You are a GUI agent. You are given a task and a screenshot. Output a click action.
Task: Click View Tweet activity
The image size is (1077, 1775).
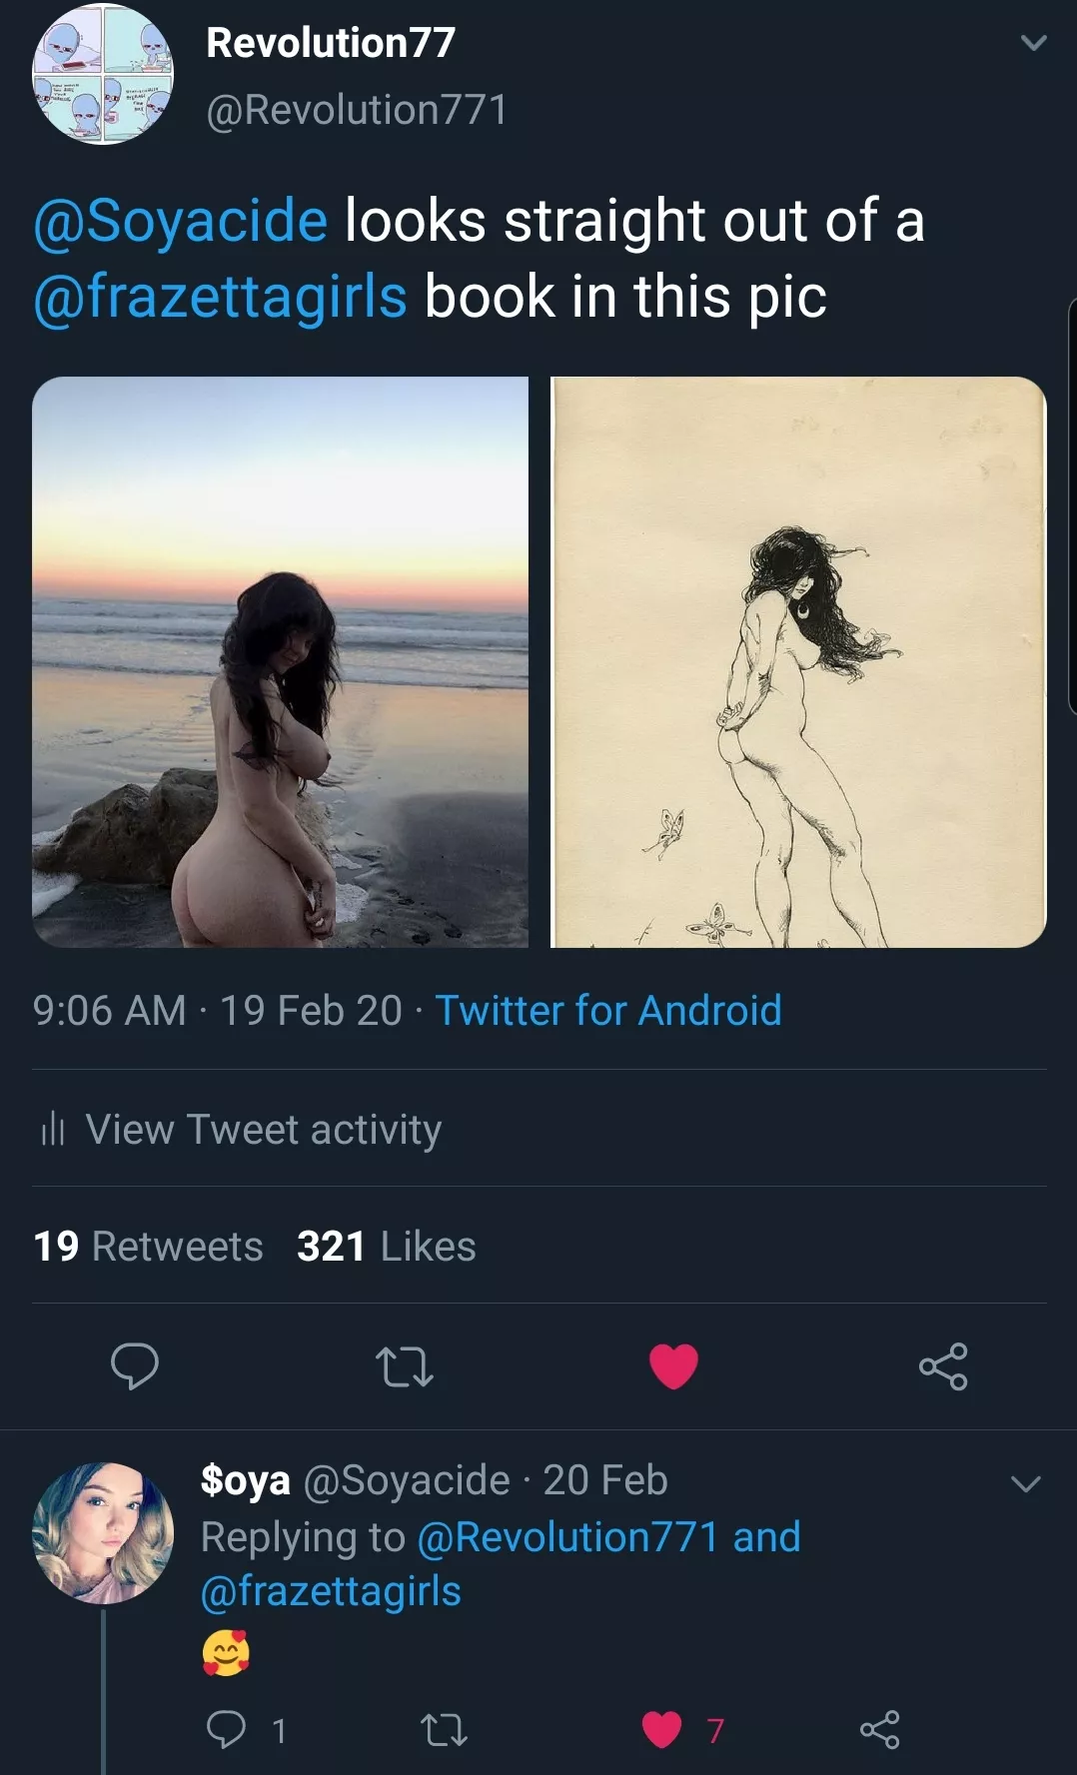pos(263,1130)
